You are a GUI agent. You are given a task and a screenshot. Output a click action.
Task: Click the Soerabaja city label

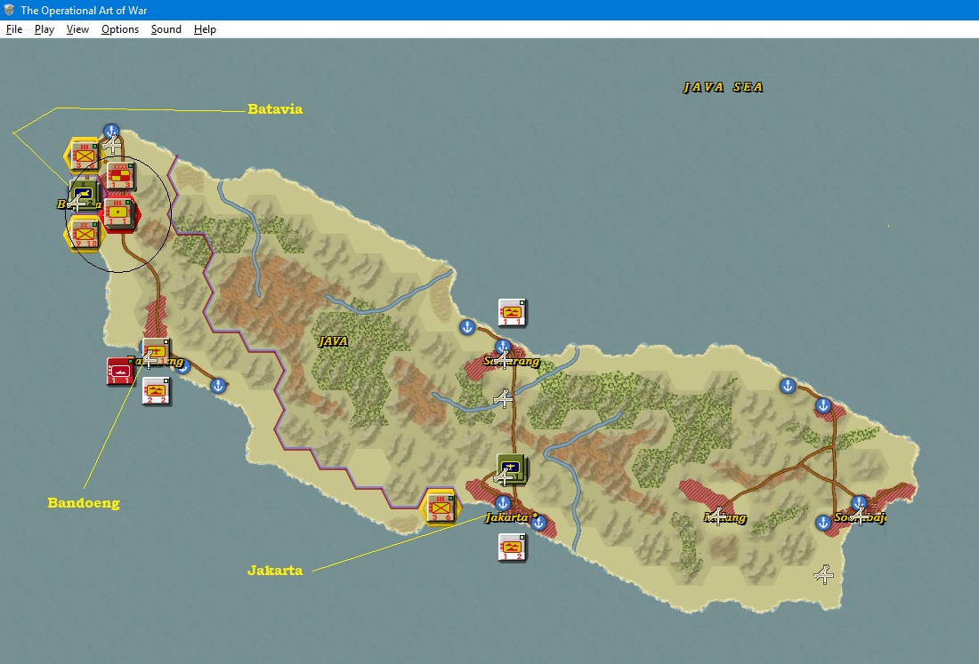click(860, 517)
